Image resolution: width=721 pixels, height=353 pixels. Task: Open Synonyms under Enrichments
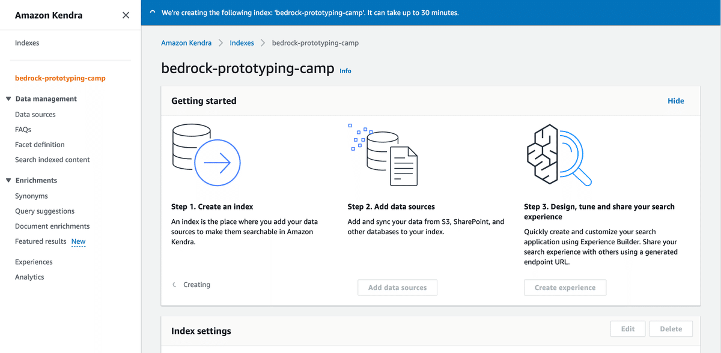tap(31, 196)
